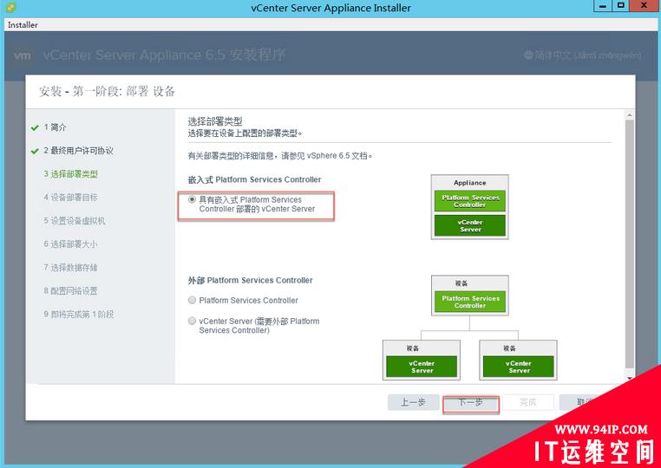661x468 pixels.
Task: Click the left vCenter Server box in external diagram
Action: (422, 367)
